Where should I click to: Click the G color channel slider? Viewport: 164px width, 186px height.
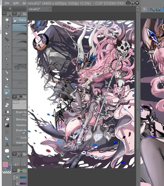click(x=23, y=184)
